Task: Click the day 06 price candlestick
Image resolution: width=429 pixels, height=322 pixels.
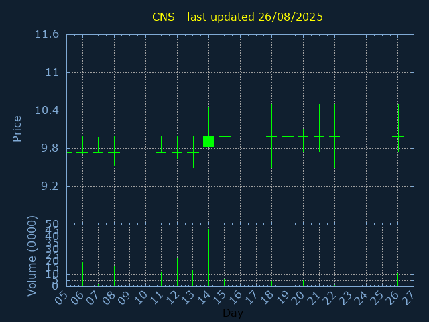Action: click(x=82, y=144)
